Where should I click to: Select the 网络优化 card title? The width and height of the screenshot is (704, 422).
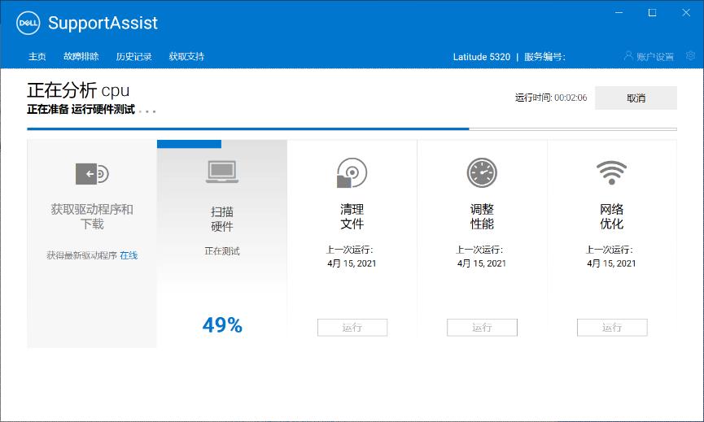[611, 216]
